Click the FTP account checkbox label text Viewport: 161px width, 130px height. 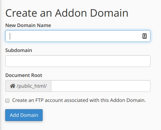click(79, 100)
